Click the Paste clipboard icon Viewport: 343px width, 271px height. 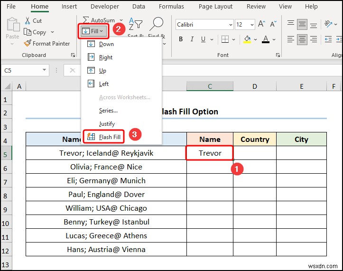(13, 24)
